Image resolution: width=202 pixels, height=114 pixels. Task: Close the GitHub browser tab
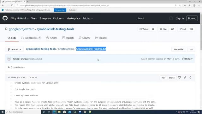(x=24, y=2)
